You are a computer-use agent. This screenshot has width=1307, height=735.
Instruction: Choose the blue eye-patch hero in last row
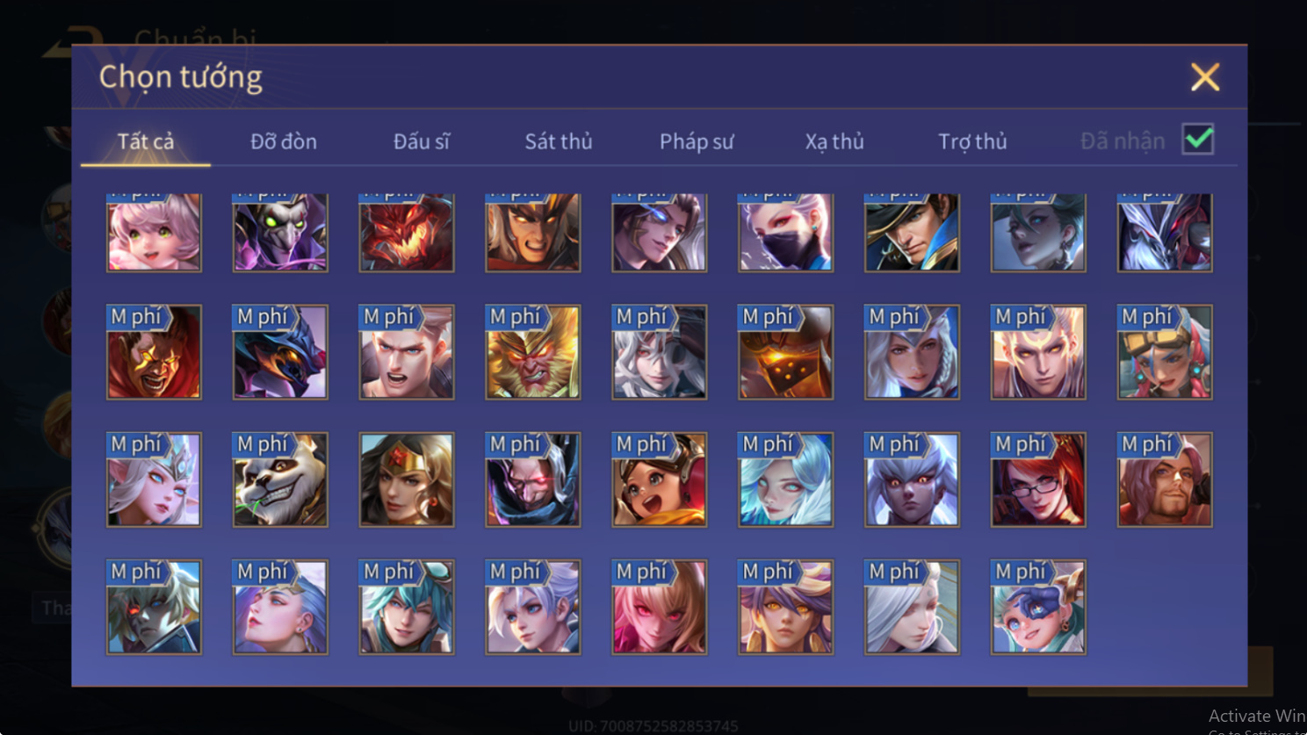(1038, 607)
